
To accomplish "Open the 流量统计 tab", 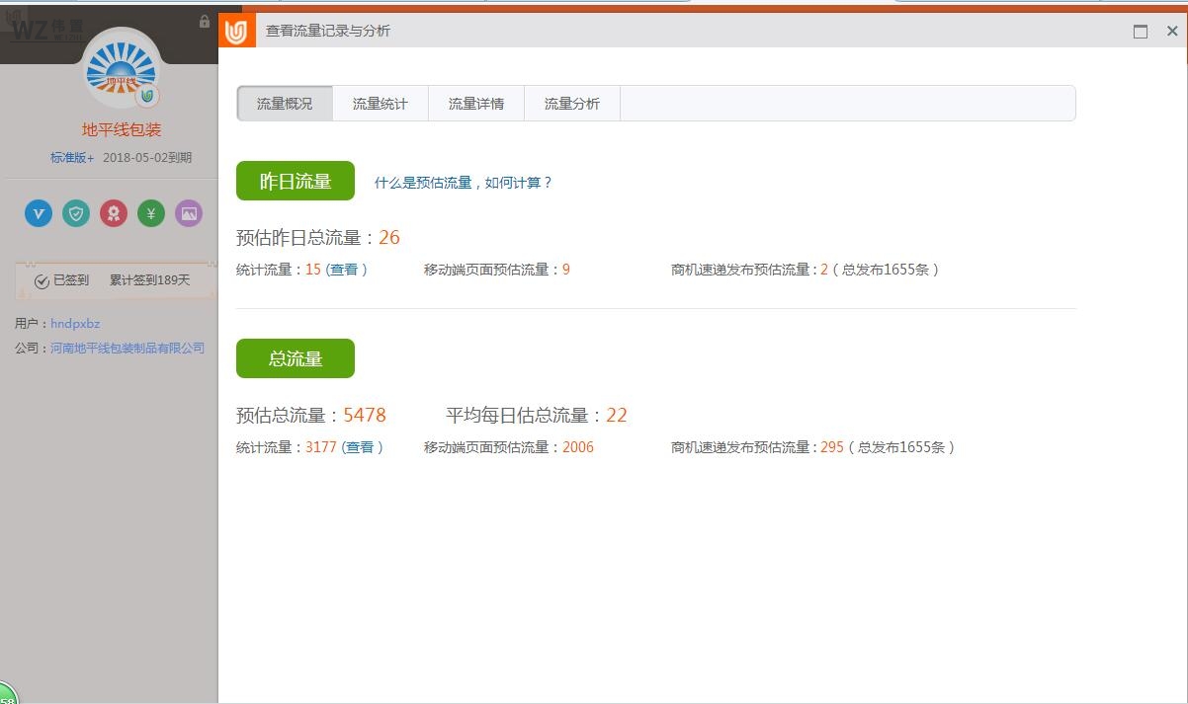I will tap(381, 104).
